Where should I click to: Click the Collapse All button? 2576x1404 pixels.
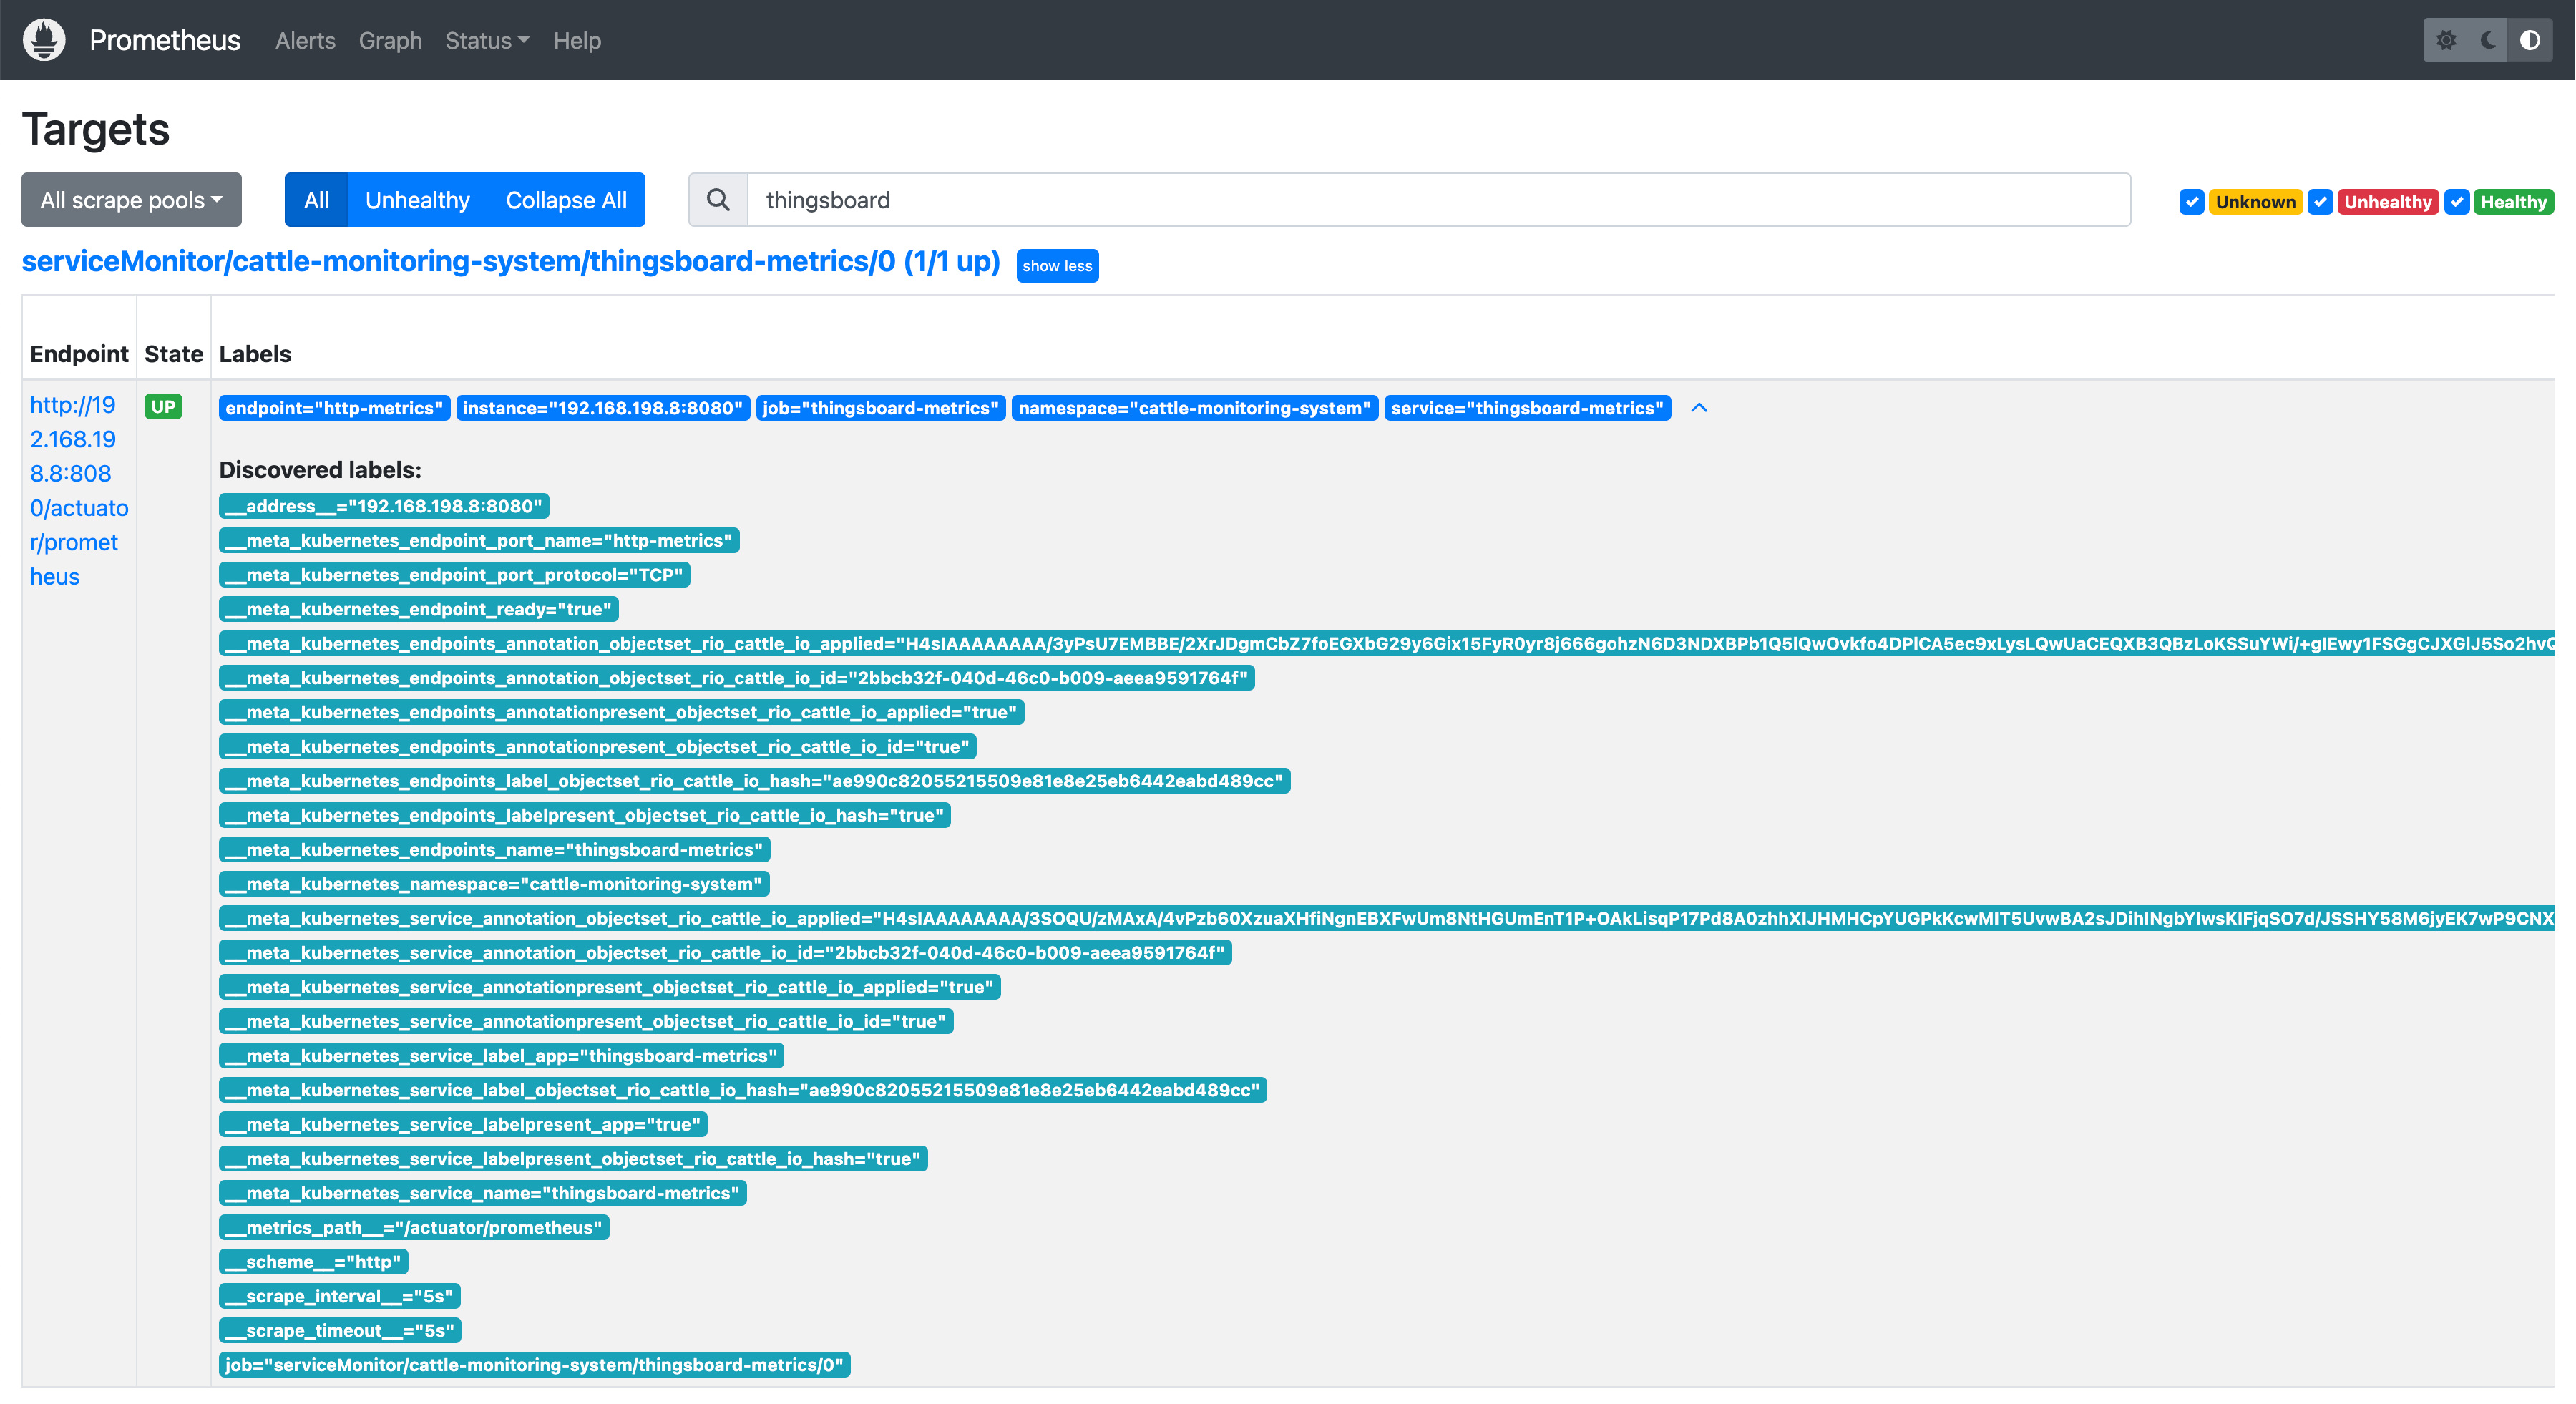[x=566, y=200]
